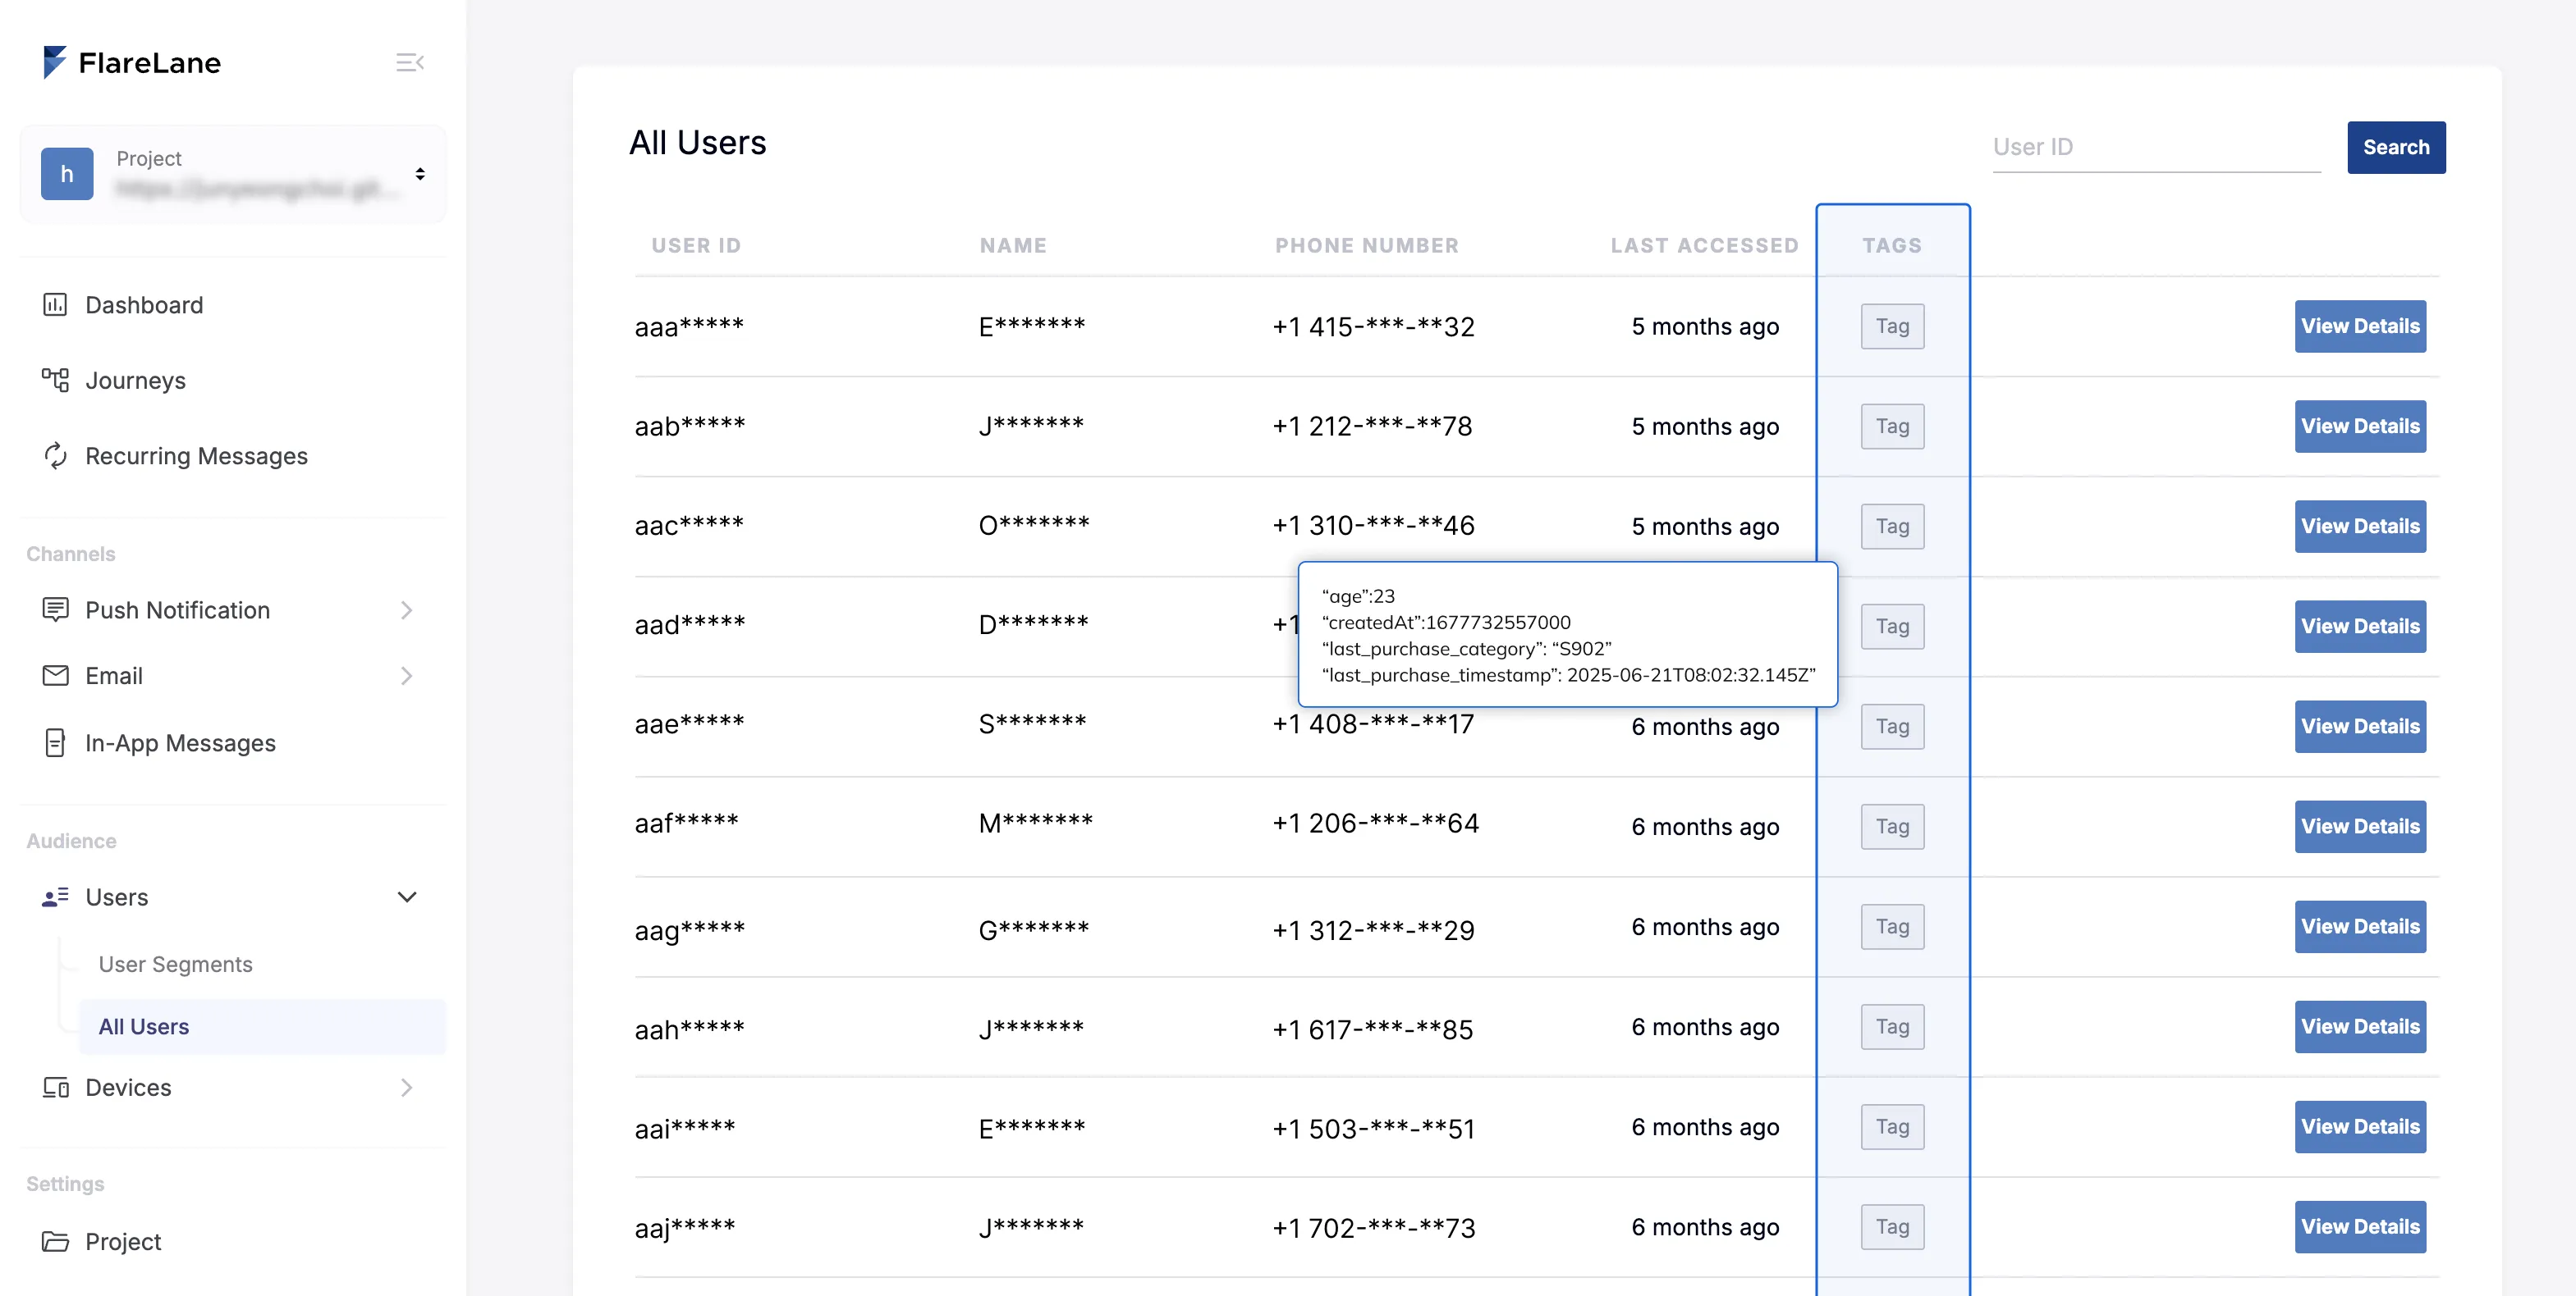The width and height of the screenshot is (2576, 1296).
Task: View Details for user aah*****
Action: point(2360,1025)
